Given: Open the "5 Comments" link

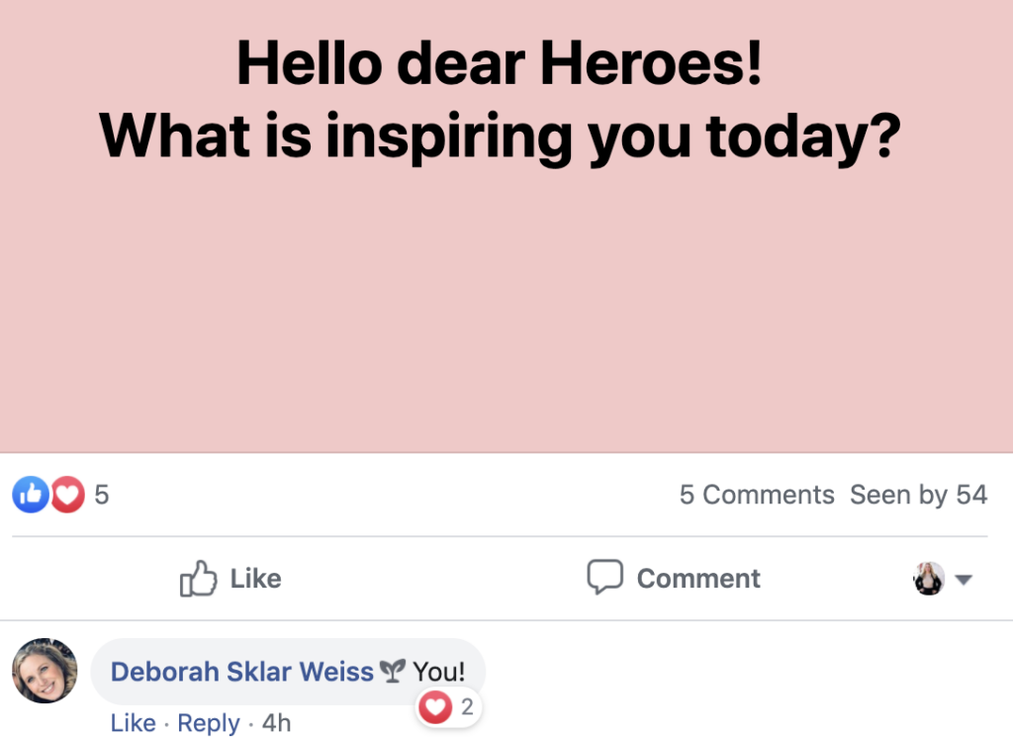Looking at the screenshot, I should [x=757, y=495].
